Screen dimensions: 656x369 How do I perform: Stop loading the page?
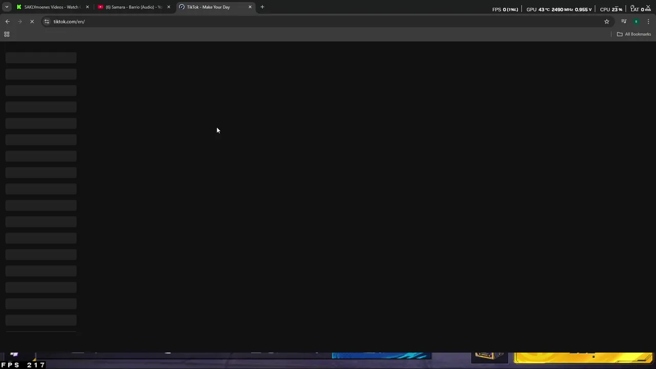(x=32, y=22)
